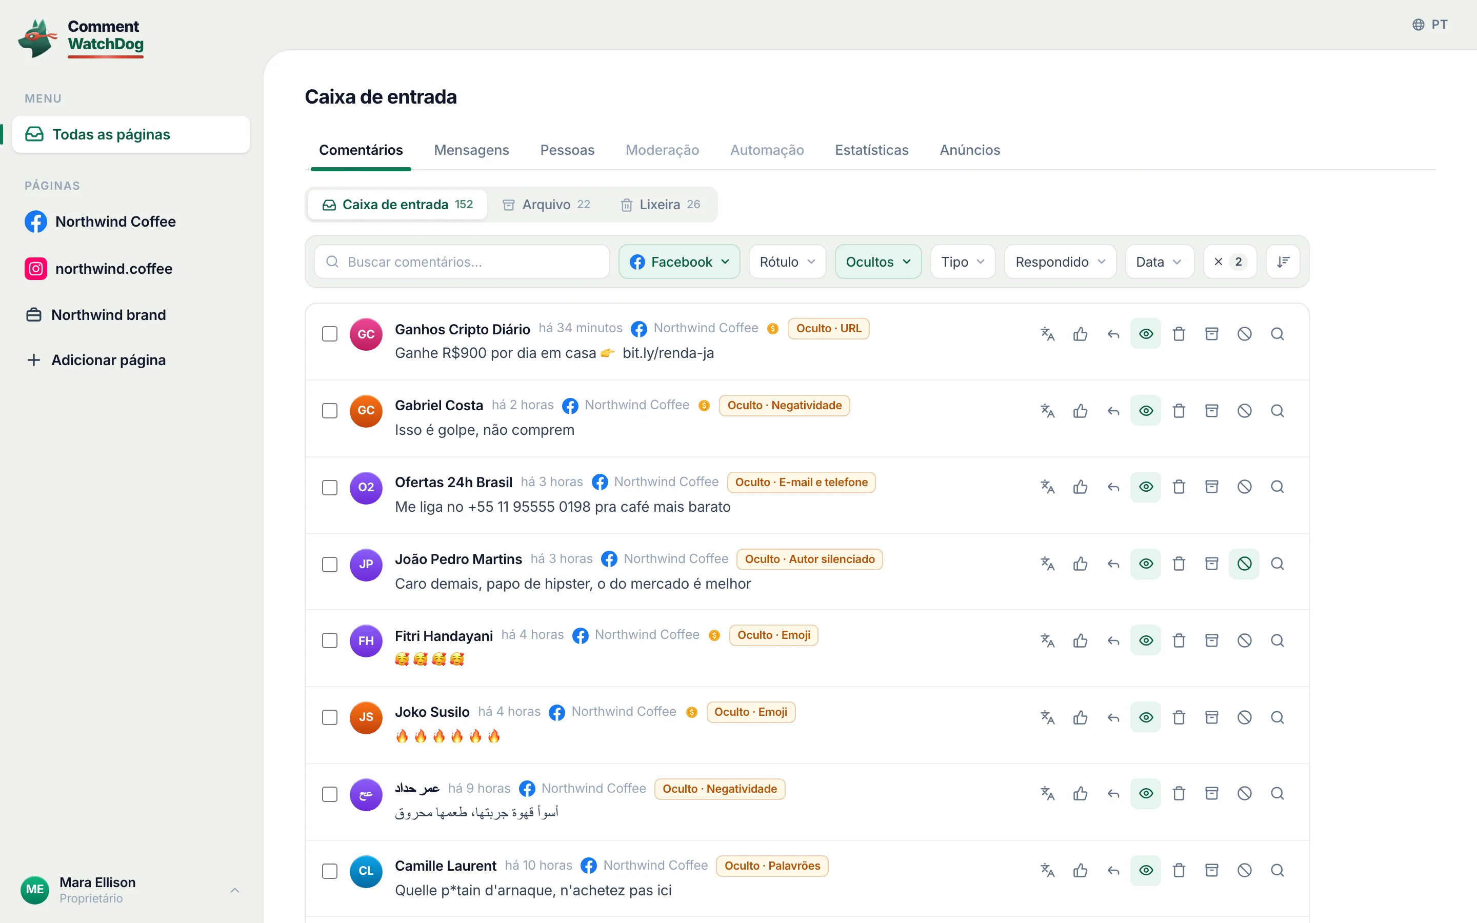1477x923 pixels.
Task: Open the Facebook platform filter dropdown
Action: coord(680,262)
